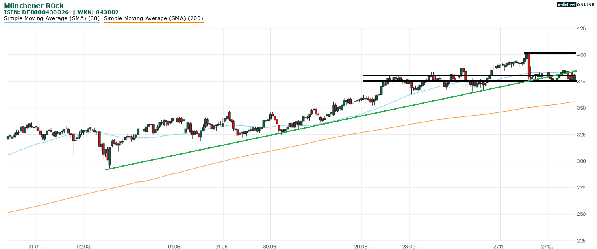The height and width of the screenshot is (249, 597).
Task: Click the 400 price axis label
Action: tap(581, 55)
